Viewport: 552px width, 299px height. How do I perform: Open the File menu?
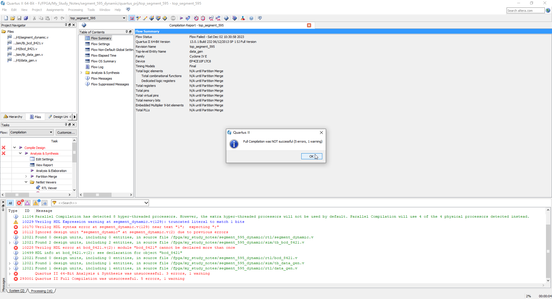click(x=4, y=10)
